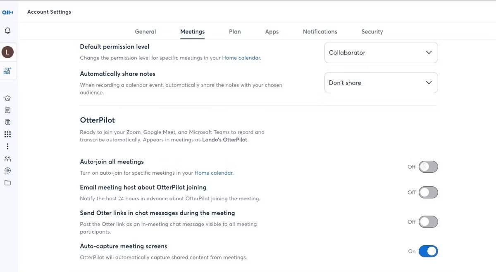This screenshot has width=496, height=272.
Task: Click the OtterPilot section heading
Action: pyautogui.click(x=98, y=120)
